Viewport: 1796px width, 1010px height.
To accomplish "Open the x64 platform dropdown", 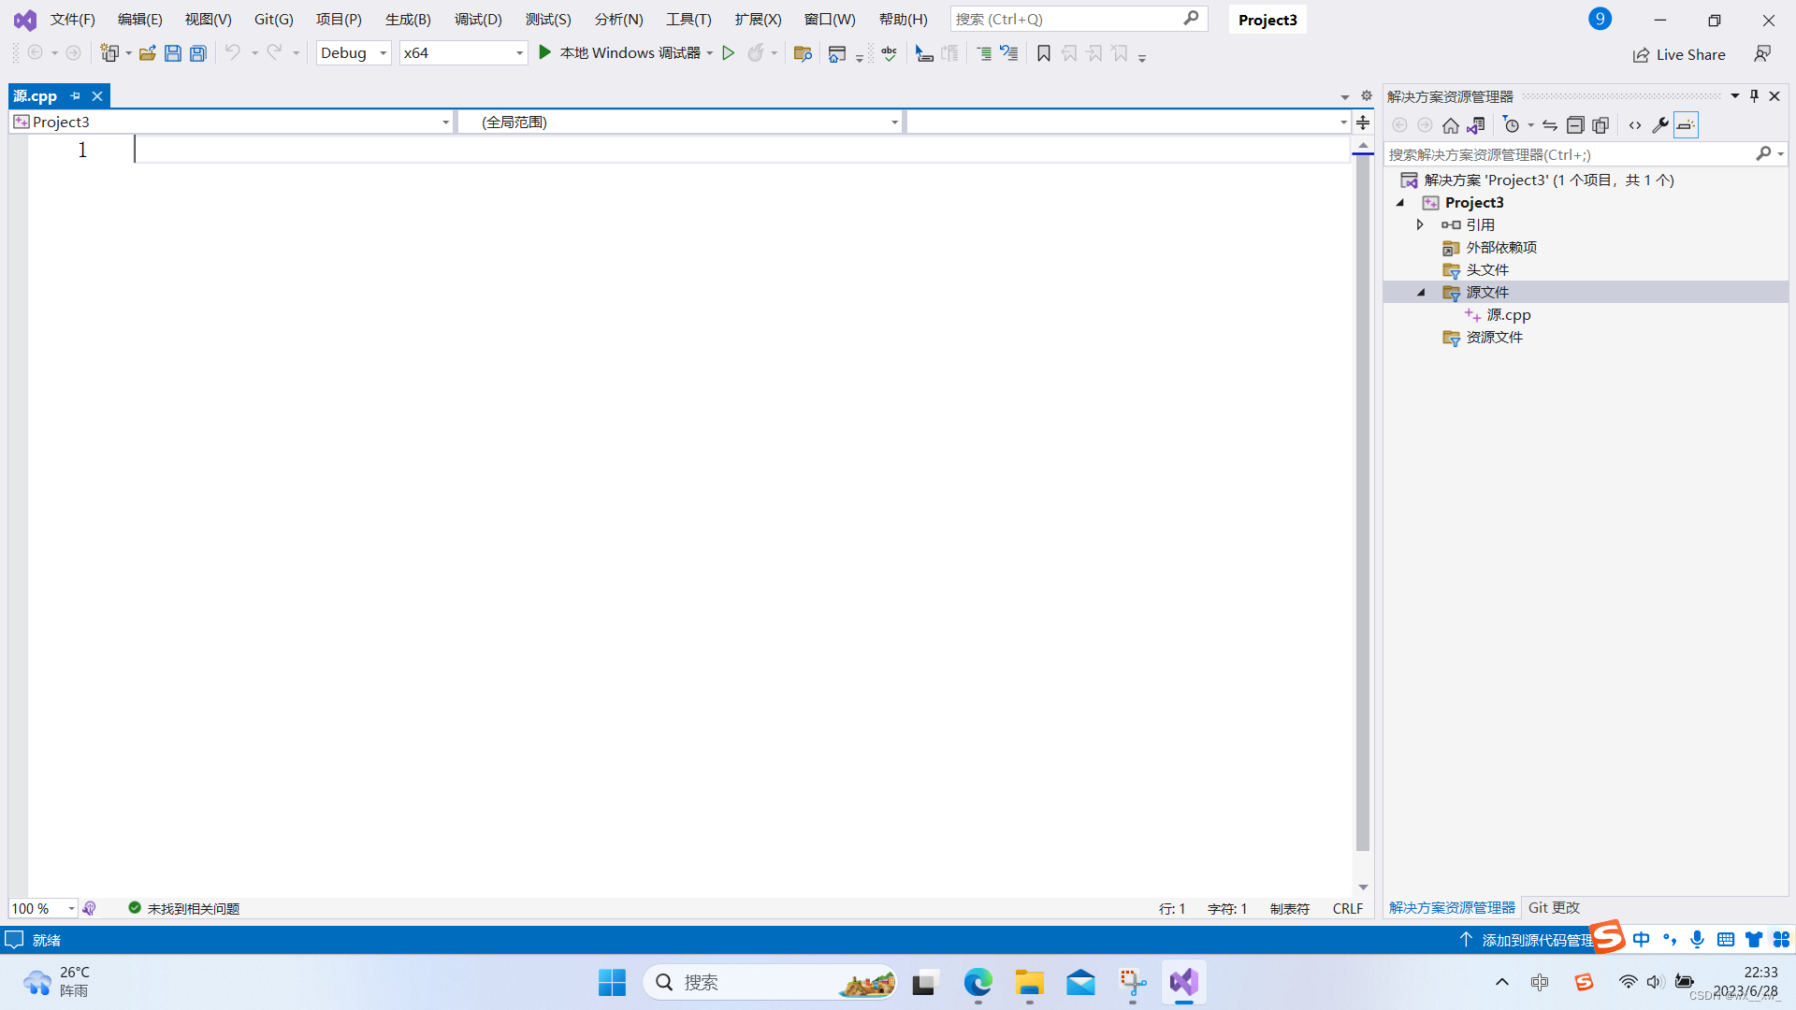I will (x=462, y=53).
